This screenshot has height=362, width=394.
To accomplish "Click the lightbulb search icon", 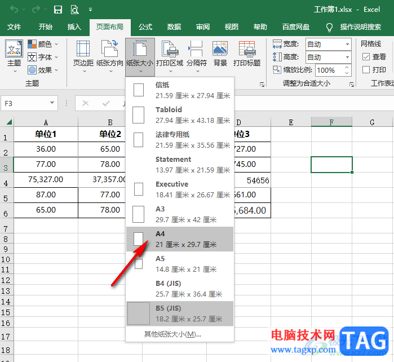I will point(329,27).
